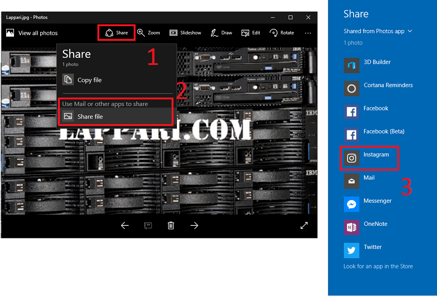Maximize the Photos window
The width and height of the screenshot is (437, 296).
(291, 17)
